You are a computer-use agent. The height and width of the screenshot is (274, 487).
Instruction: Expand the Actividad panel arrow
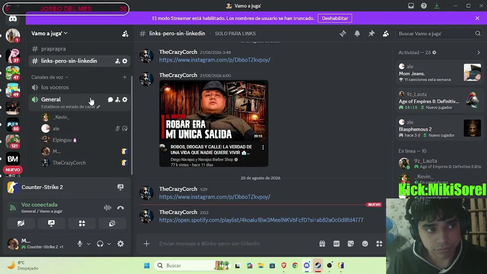click(x=479, y=53)
